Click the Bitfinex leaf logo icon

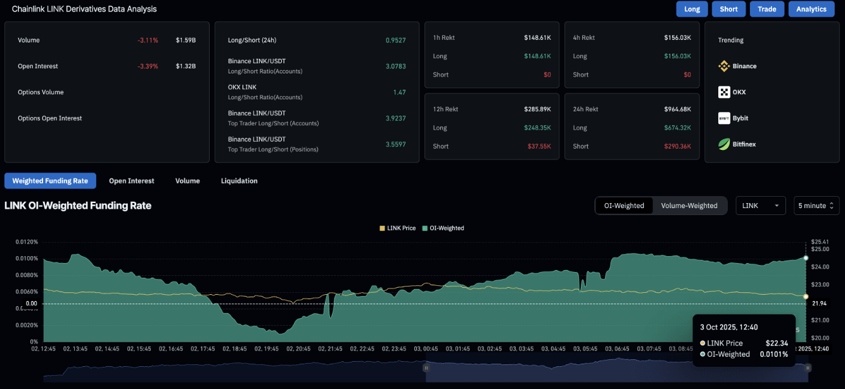[724, 144]
